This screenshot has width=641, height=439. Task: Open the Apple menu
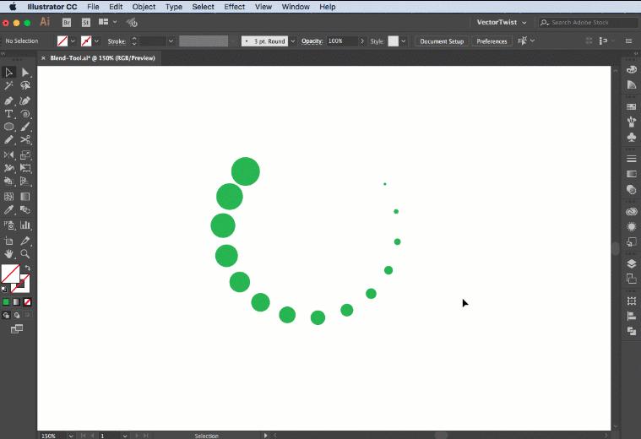point(13,7)
